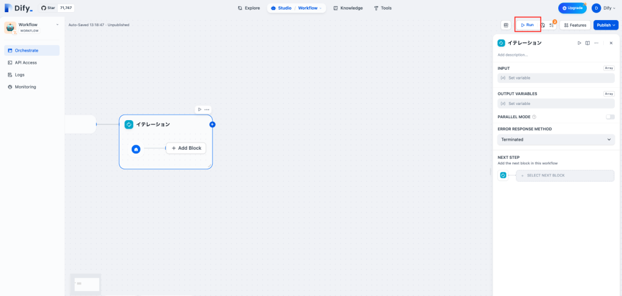Run the workflow
This screenshot has height=296, width=622.
point(528,25)
